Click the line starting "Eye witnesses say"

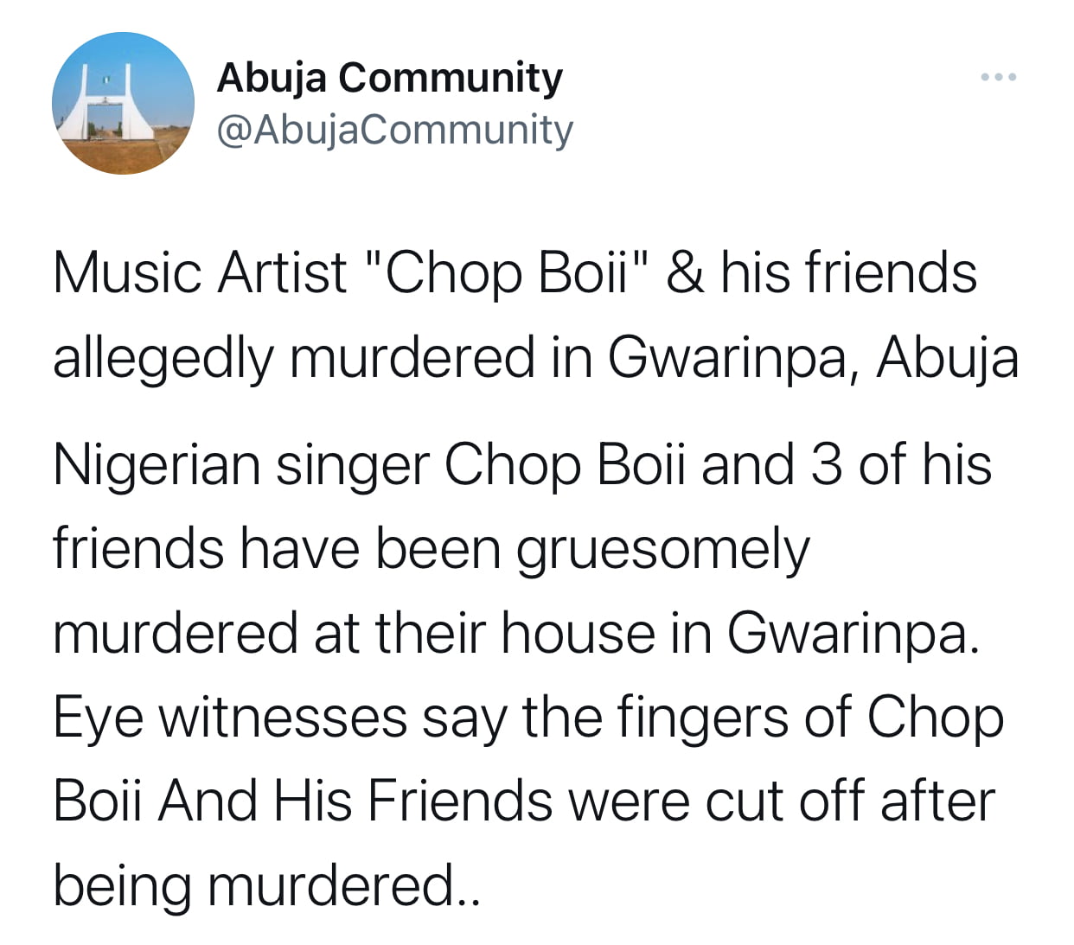pos(528,718)
